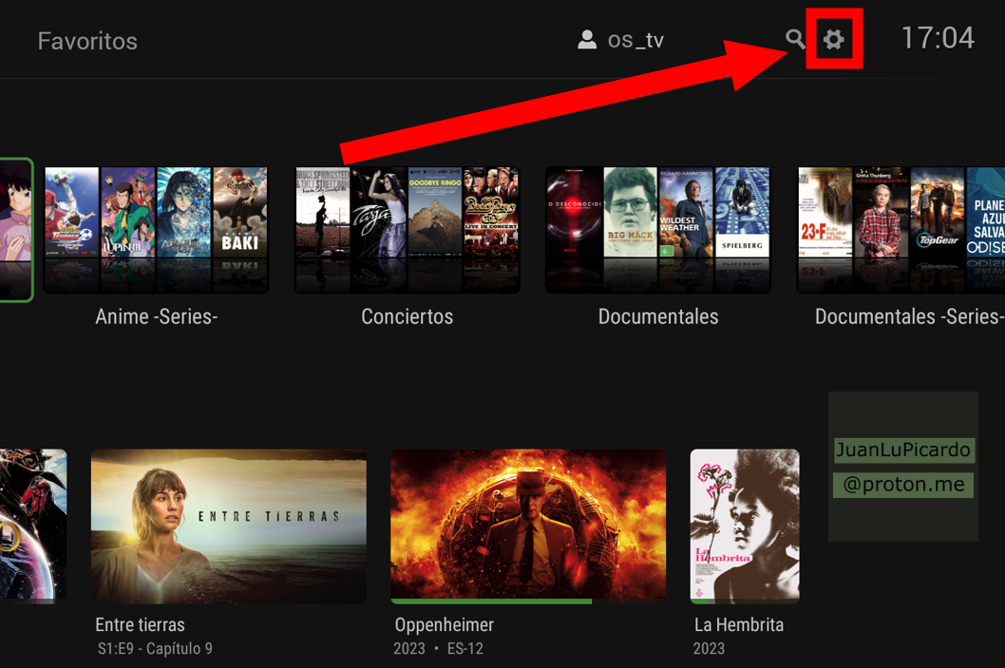
Task: Select the partially visible poster at bottom-left
Action: [32, 525]
